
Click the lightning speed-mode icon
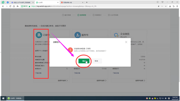coord(159,6)
